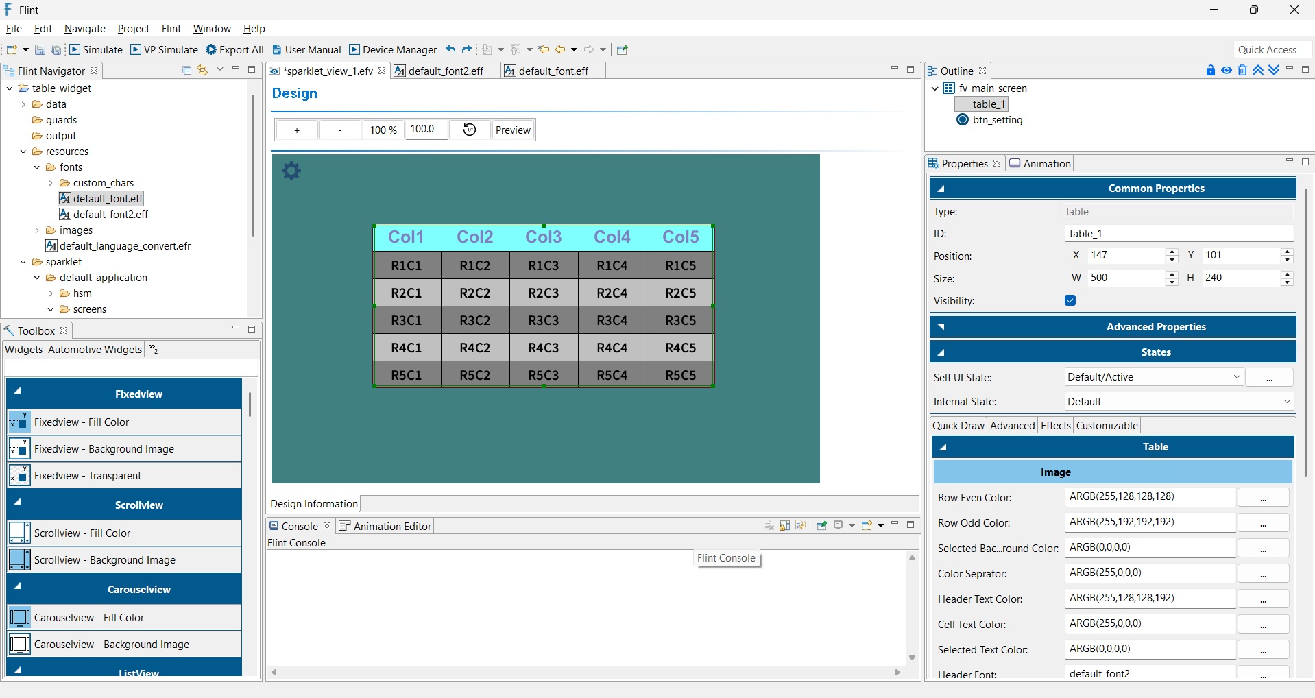Open color picker for Header Text Color
Viewport: 1315px width, 698px height.
pyautogui.click(x=1263, y=599)
